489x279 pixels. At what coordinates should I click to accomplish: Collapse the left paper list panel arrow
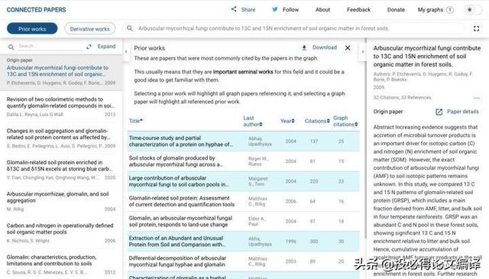(125, 51)
